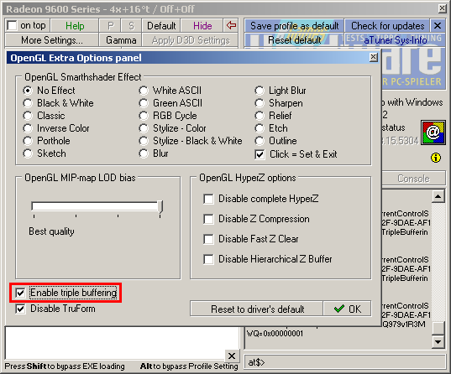This screenshot has height=374, width=451.
Task: Select Stylize - Black & White effect
Action: coord(144,141)
